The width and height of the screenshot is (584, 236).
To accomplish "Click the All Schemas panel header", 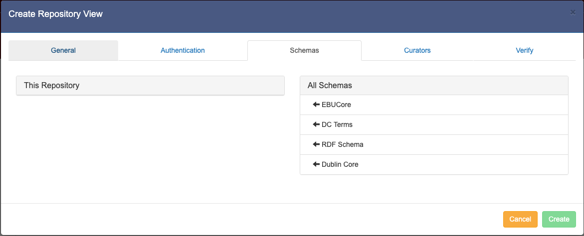I will coord(434,85).
